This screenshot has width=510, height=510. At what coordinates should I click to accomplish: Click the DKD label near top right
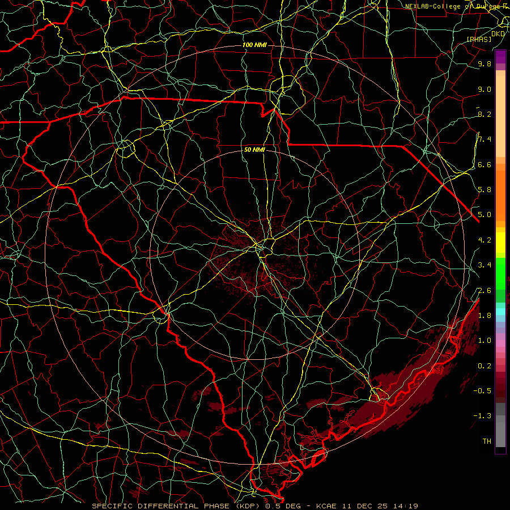click(x=498, y=34)
